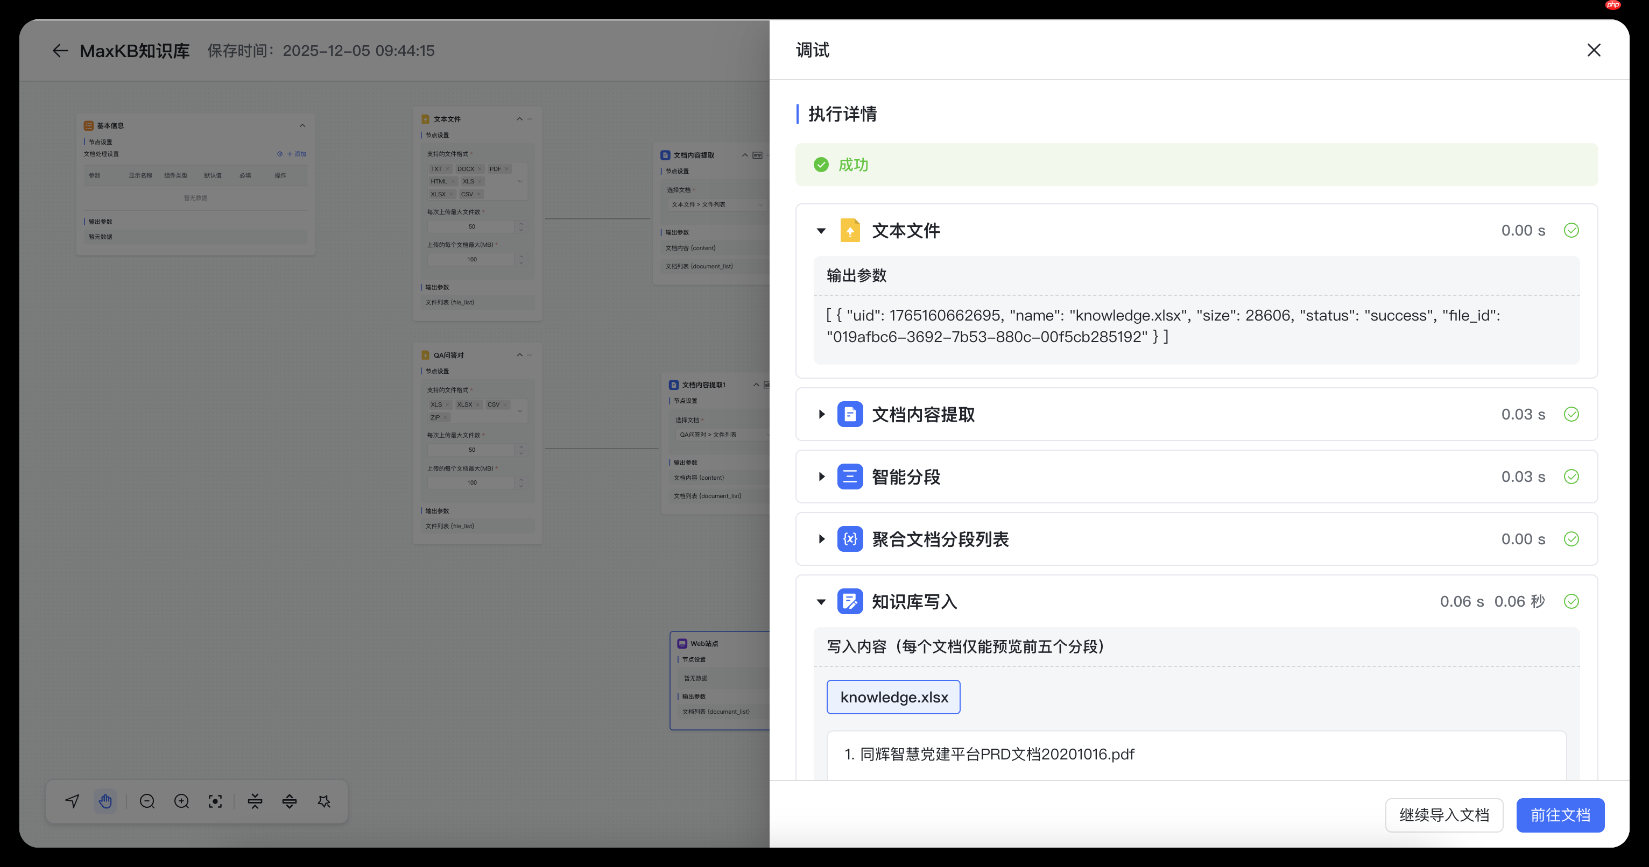The height and width of the screenshot is (867, 1649).
Task: Select the hand pan tool
Action: (x=105, y=801)
